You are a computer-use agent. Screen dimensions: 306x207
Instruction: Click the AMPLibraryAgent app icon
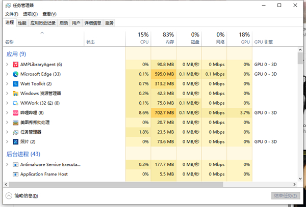pyautogui.click(x=15, y=65)
